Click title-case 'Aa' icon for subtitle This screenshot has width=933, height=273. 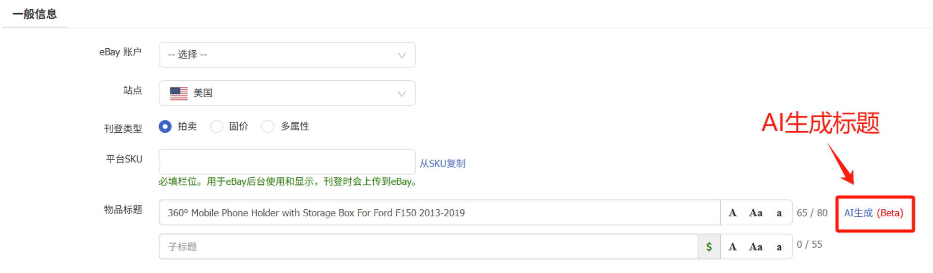tap(756, 247)
